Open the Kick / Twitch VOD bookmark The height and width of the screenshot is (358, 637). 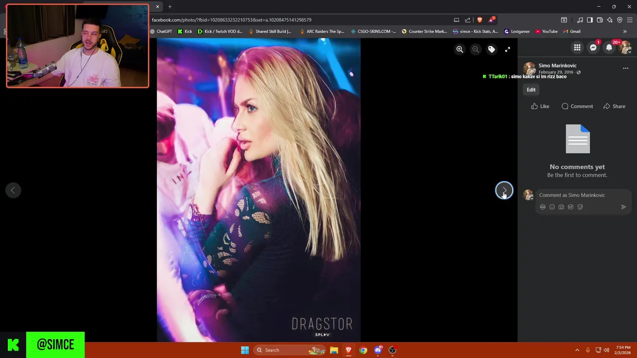click(220, 31)
